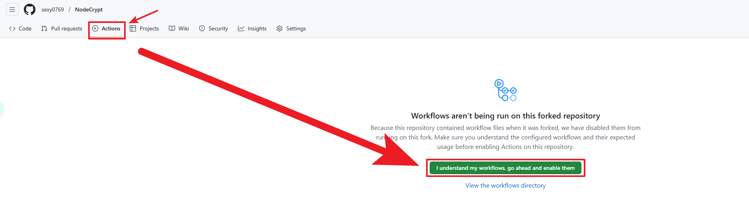Click the Projects table icon
Image resolution: width=749 pixels, height=220 pixels.
click(x=133, y=28)
